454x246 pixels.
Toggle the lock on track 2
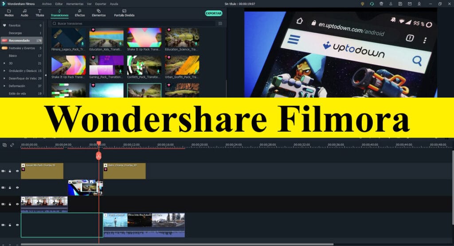click(10, 204)
